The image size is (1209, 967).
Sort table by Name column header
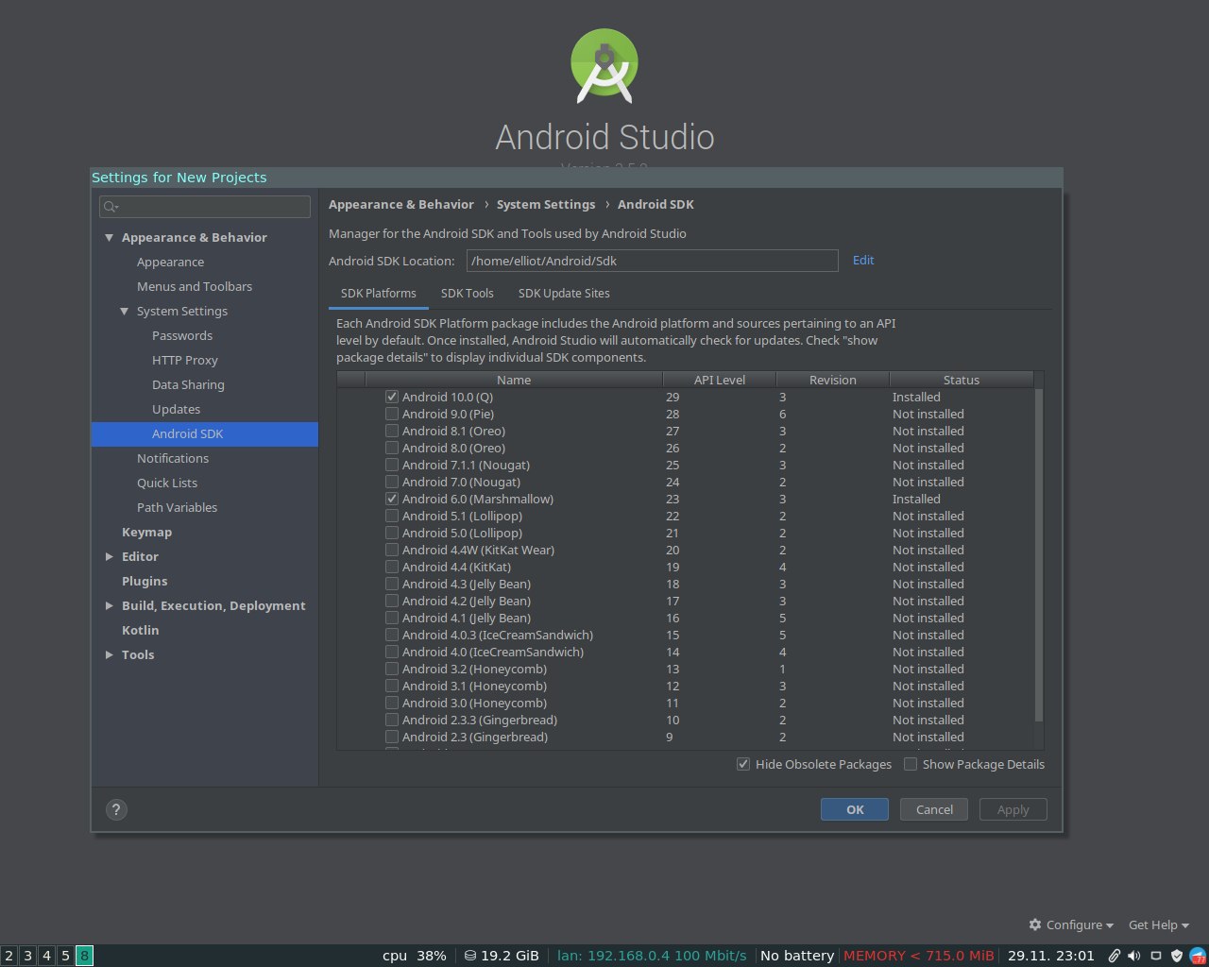pos(514,380)
